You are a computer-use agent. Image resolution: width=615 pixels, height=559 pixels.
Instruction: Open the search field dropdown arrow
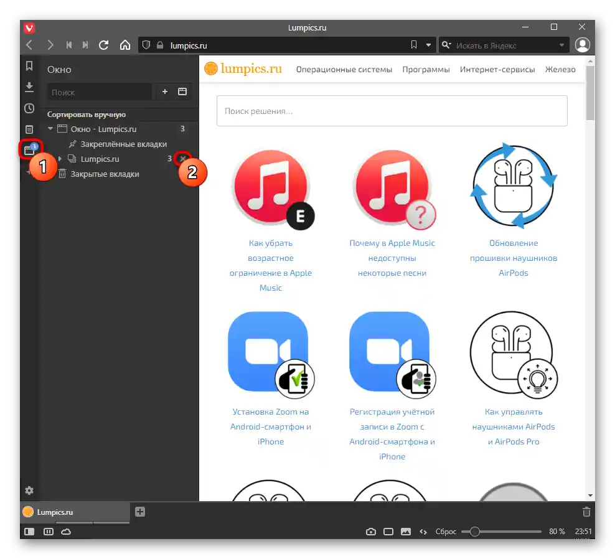(x=561, y=45)
